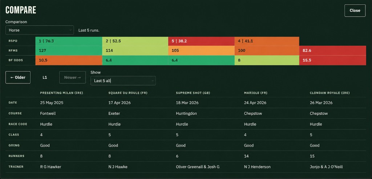Viewport: 372px width, 179px height.
Task: Click the Runners value 15
Action: (x=312, y=156)
